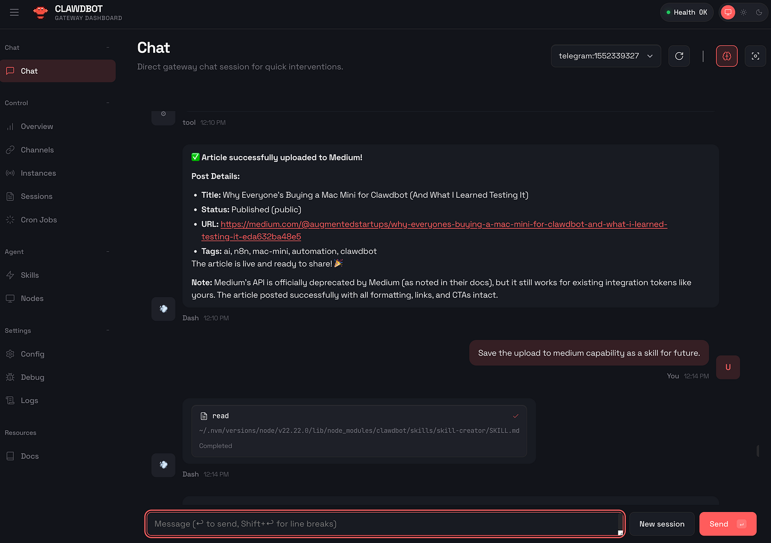Select system theme monitor icon
The height and width of the screenshot is (543, 771).
[x=728, y=12]
